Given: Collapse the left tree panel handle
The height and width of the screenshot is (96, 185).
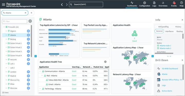Looking at the screenshot, I should 35,56.
